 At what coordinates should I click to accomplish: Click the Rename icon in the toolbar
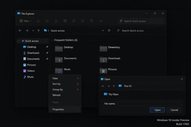pyautogui.click(x=65, y=21)
